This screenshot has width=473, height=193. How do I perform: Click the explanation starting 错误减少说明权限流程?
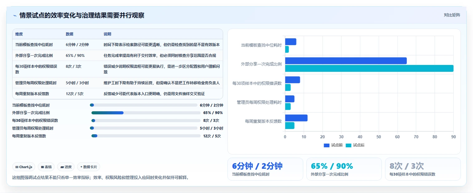tap(162, 69)
